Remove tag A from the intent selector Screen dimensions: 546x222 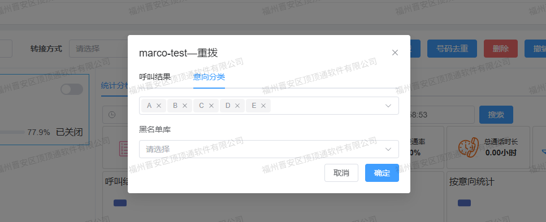click(159, 106)
